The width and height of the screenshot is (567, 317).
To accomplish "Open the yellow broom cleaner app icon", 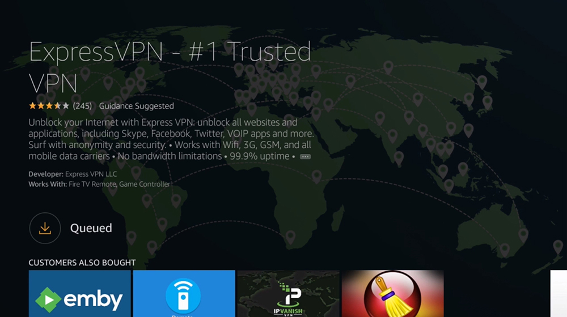I will point(393,294).
